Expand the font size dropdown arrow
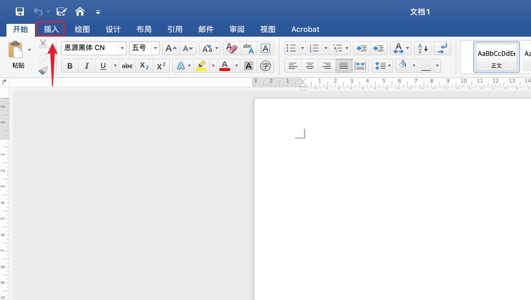The width and height of the screenshot is (531, 300). point(155,48)
